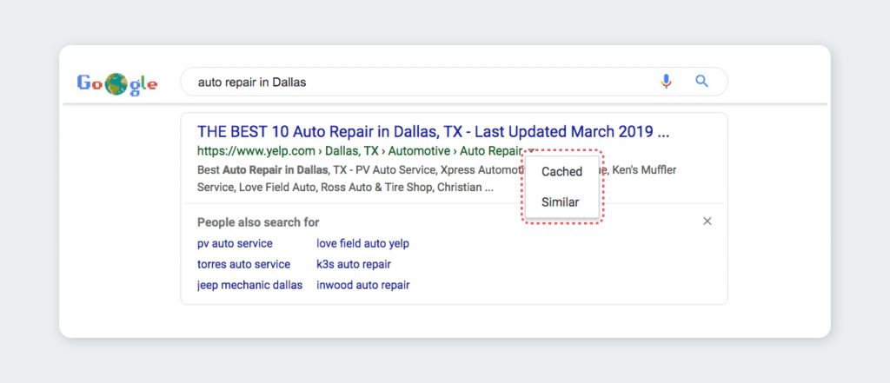The width and height of the screenshot is (890, 383).
Task: Open 'inwood auto repair' related search
Action: [x=362, y=285]
